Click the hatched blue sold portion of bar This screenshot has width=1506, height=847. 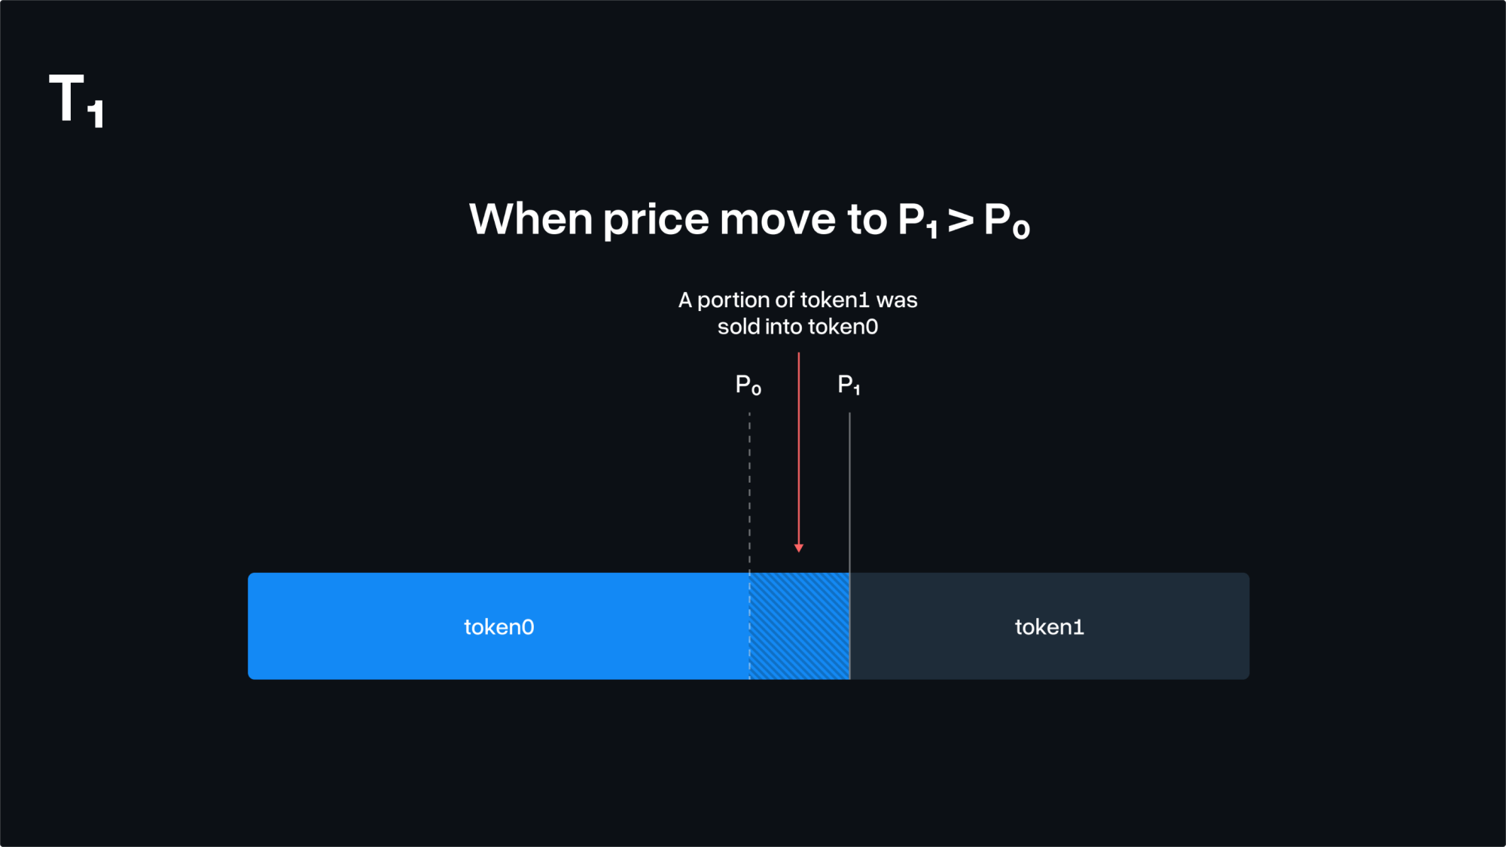click(800, 626)
